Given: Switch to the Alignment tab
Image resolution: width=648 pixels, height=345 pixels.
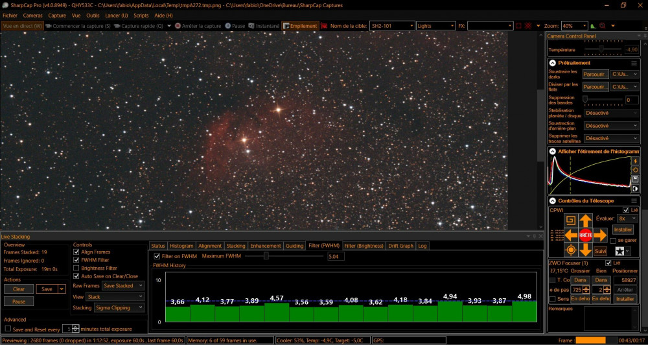Looking at the screenshot, I should [210, 246].
